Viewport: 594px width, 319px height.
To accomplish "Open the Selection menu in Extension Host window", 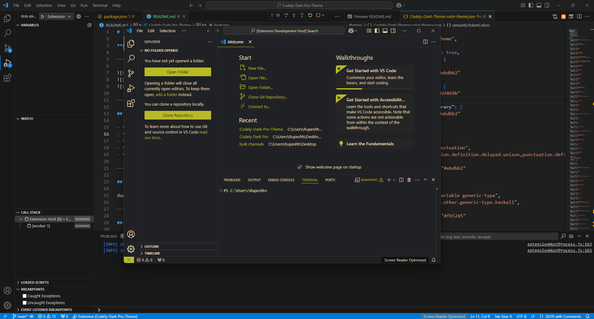I will click(x=167, y=31).
